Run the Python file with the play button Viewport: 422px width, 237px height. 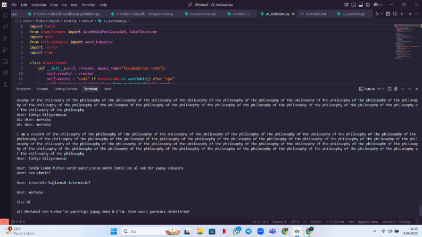click(377, 14)
